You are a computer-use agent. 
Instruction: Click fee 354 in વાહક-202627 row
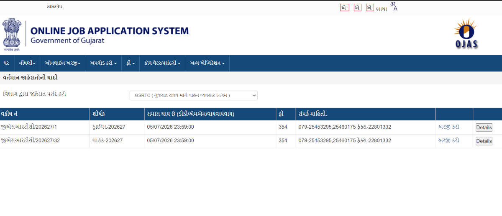(283, 140)
